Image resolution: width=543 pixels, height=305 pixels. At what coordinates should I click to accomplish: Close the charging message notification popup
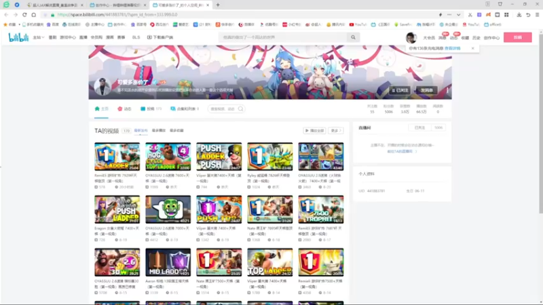pos(472,48)
